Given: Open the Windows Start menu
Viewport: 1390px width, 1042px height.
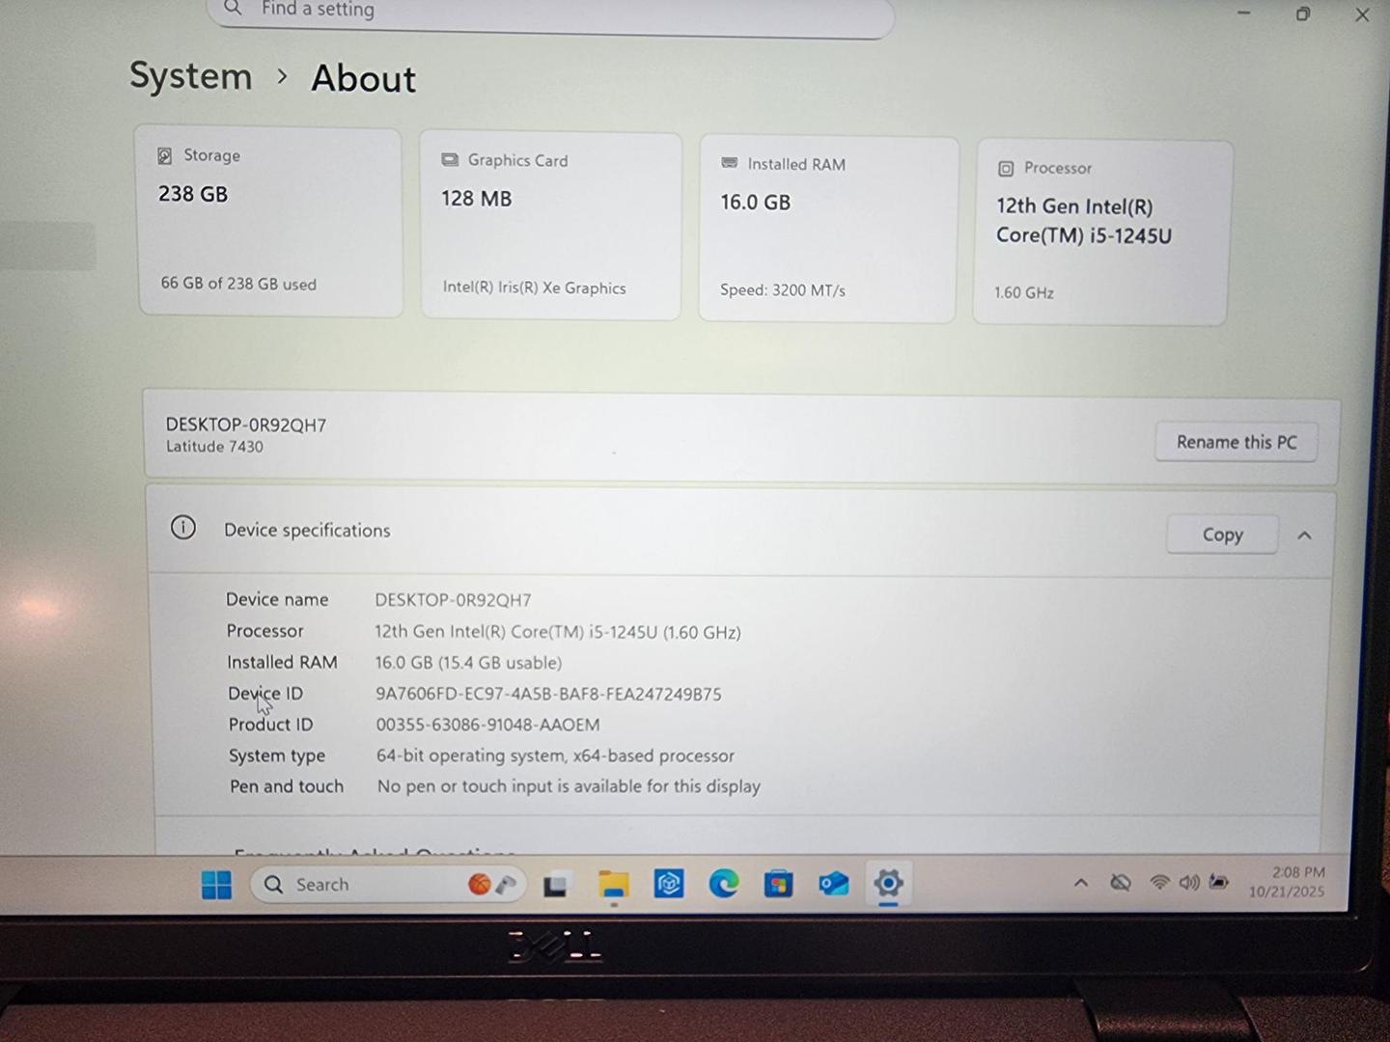Looking at the screenshot, I should point(216,884).
